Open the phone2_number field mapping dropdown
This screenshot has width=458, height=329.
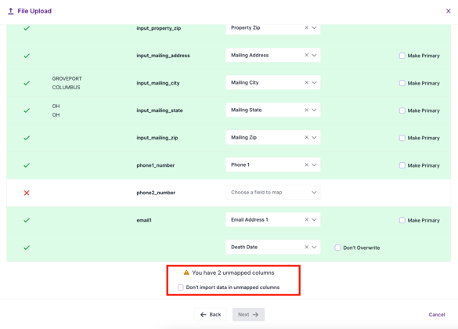(272, 192)
